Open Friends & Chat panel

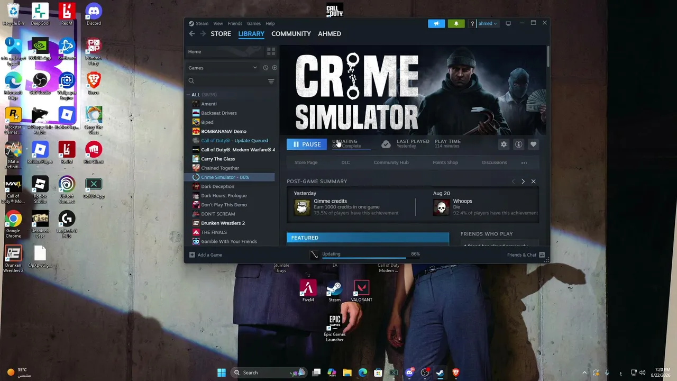[x=526, y=255]
